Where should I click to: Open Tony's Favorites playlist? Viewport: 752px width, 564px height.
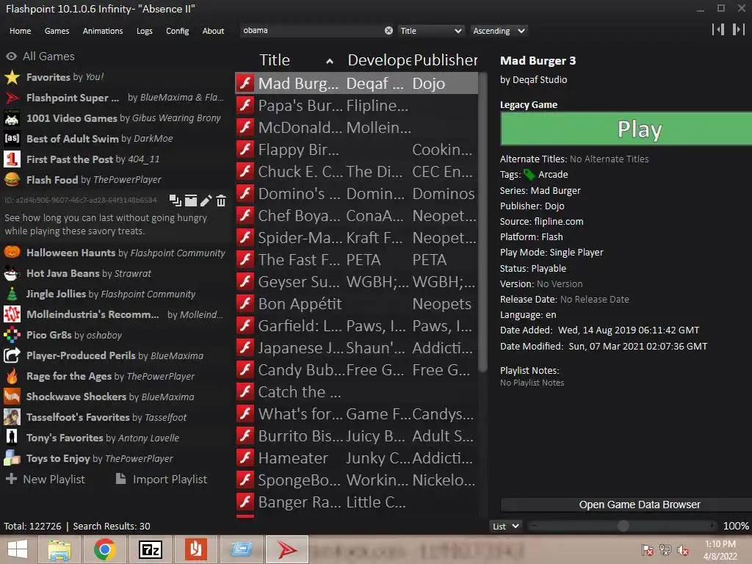click(115, 438)
